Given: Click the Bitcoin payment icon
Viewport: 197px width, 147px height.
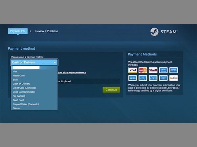Looking at the screenshot, I should [173, 78].
